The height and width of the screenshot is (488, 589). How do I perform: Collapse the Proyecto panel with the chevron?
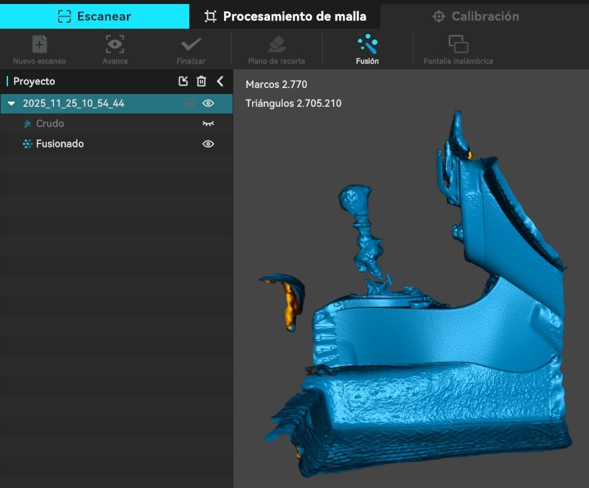click(x=220, y=81)
